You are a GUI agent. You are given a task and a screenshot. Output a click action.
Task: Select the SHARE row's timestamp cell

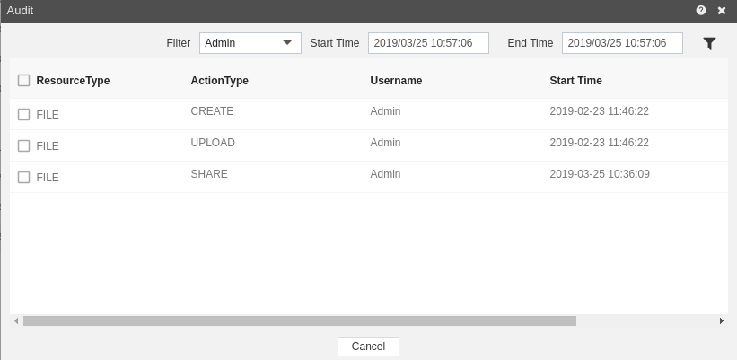pos(600,174)
